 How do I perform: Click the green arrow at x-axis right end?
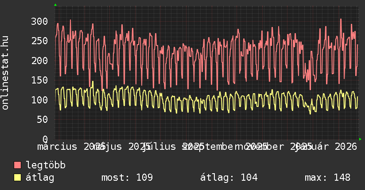[360, 139]
